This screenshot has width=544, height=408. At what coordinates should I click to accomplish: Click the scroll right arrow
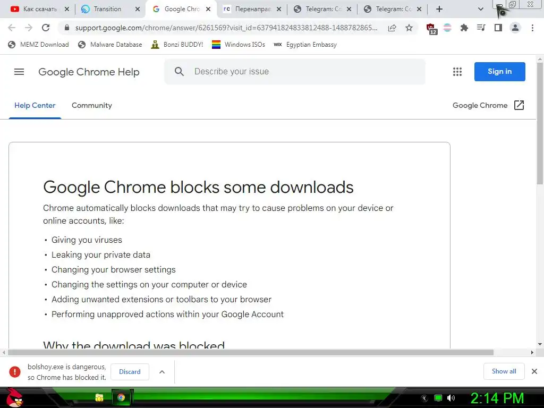[532, 353]
